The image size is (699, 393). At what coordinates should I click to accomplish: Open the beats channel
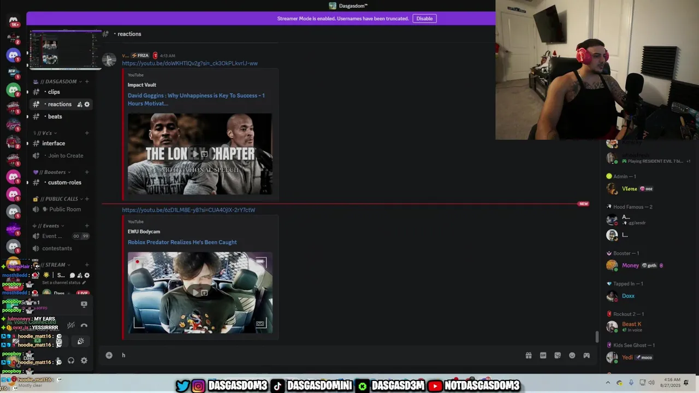pos(60,116)
